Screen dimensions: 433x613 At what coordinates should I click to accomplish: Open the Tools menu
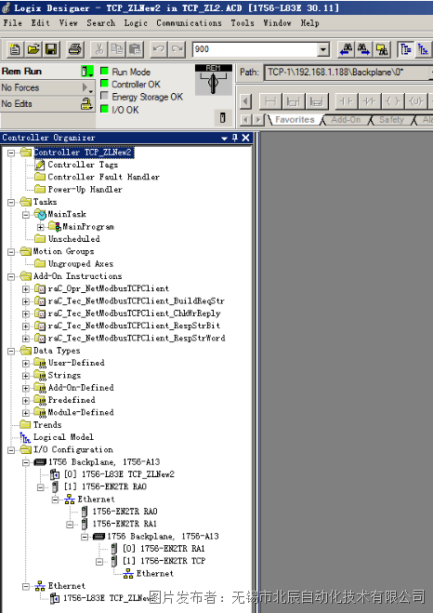click(x=243, y=23)
